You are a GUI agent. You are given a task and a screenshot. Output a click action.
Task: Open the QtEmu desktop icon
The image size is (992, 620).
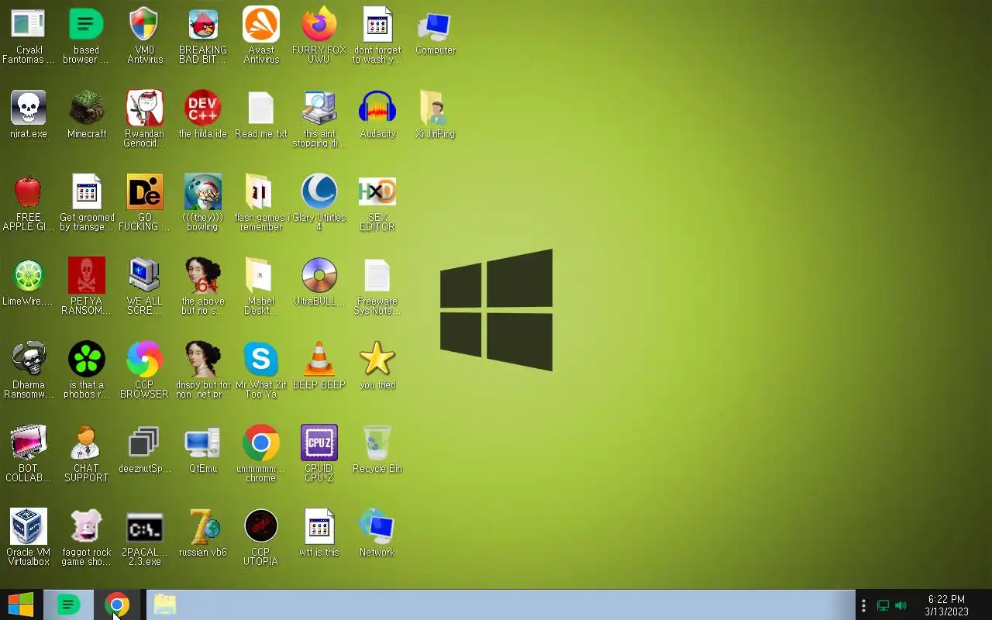(x=203, y=443)
